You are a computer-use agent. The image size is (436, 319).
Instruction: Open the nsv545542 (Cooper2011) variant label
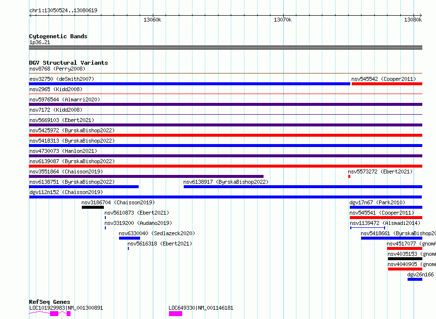tap(384, 79)
